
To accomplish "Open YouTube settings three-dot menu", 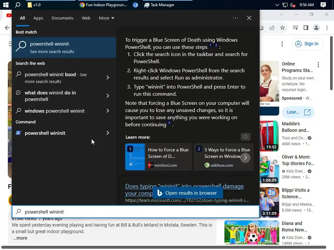I will click(x=282, y=44).
